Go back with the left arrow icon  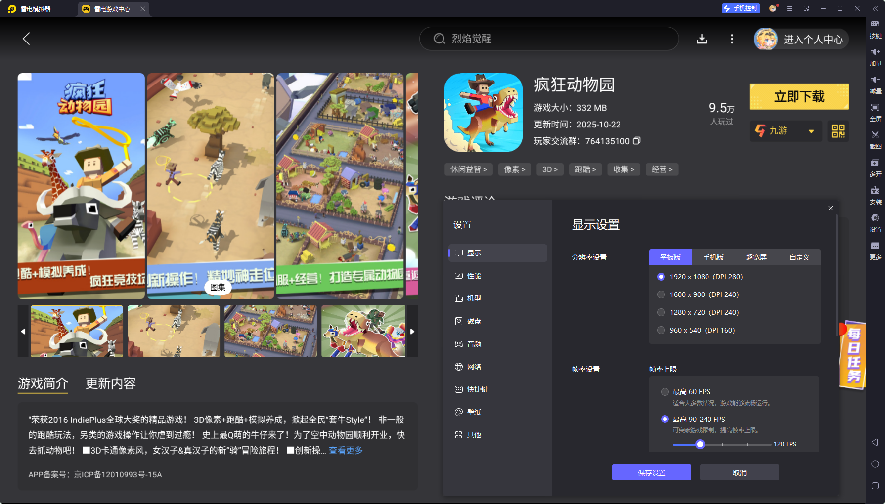click(27, 39)
